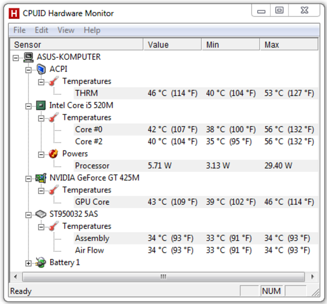Collapse ST950032 5AS Temperatures group
Image resolution: width=327 pixels, height=304 pixels.
click(x=41, y=227)
